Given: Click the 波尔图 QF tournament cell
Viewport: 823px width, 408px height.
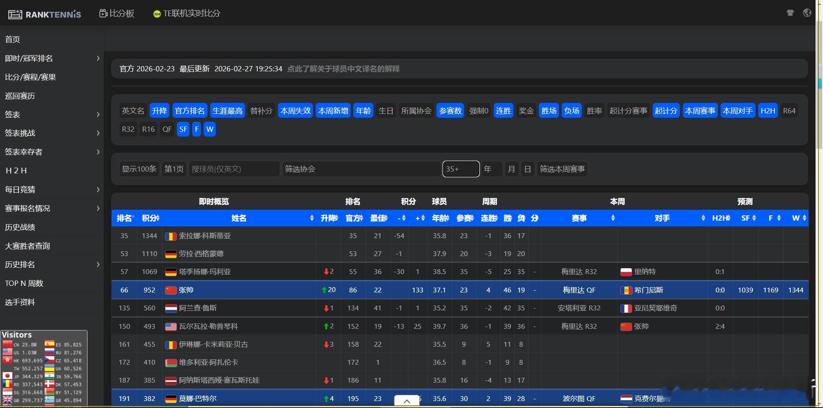Looking at the screenshot, I should pos(579,398).
